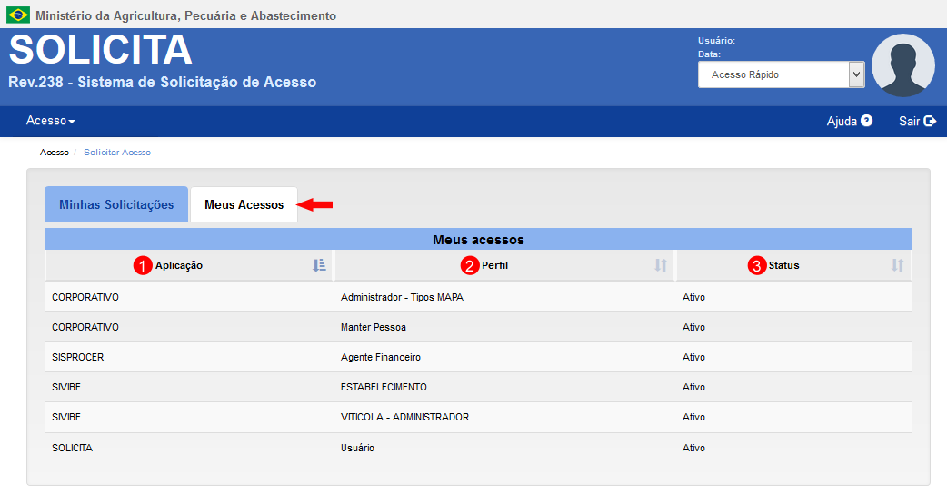The image size is (947, 494).
Task: Click the Acesso breadcrumb item
Action: click(x=54, y=153)
